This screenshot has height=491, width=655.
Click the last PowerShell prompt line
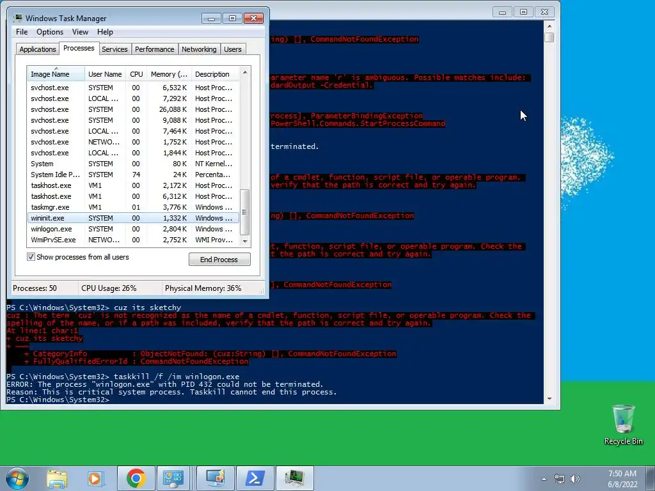[x=58, y=400]
